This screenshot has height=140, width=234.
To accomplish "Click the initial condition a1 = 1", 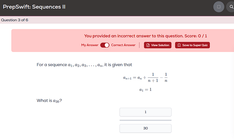I will (x=145, y=90).
